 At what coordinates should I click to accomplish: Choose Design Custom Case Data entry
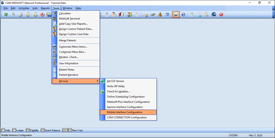(x=76, y=34)
